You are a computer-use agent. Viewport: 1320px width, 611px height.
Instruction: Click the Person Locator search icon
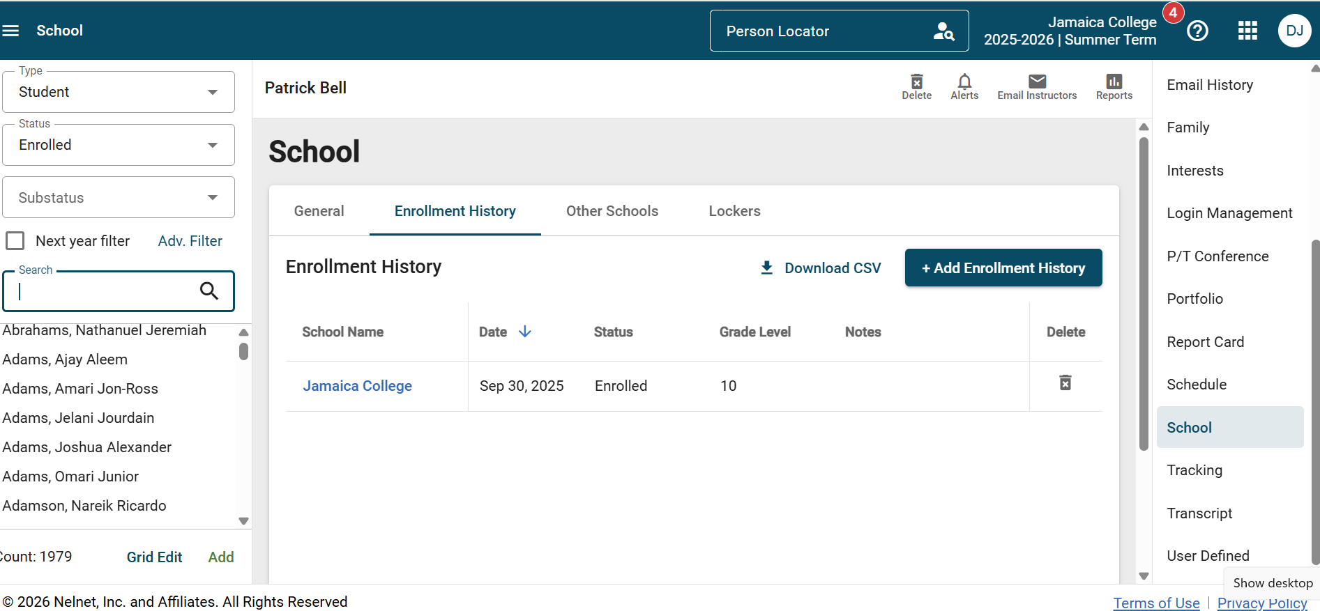click(943, 31)
